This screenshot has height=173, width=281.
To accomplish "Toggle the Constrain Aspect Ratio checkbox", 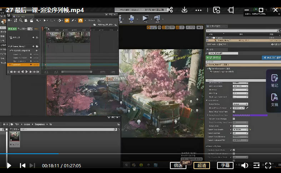I will point(234,150).
